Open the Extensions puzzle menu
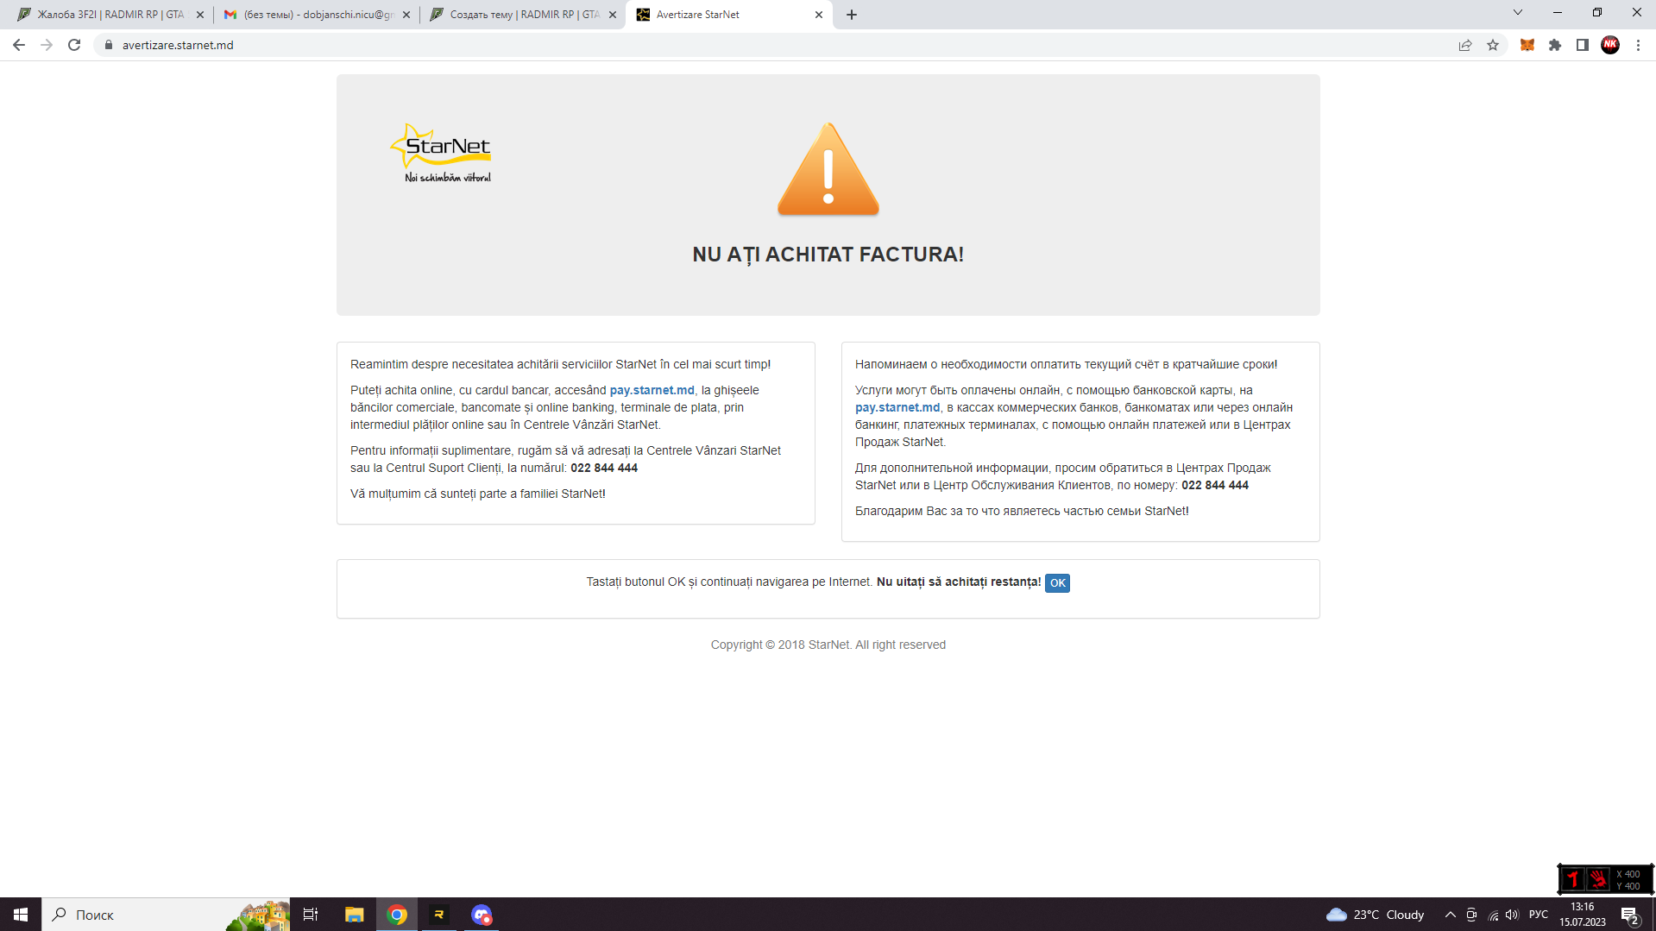1656x931 pixels. (1555, 45)
